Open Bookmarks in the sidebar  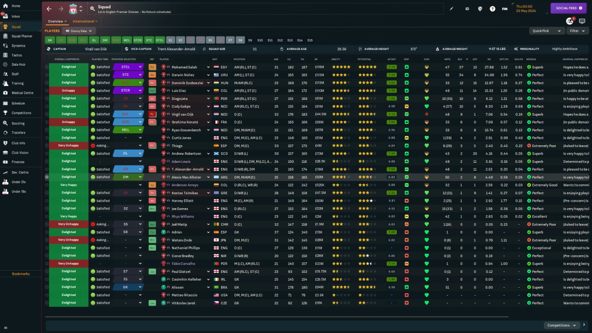(21, 274)
